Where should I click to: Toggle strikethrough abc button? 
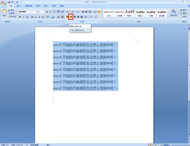click(32, 17)
